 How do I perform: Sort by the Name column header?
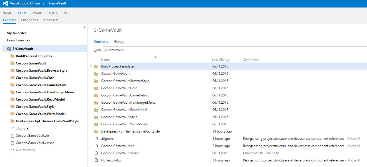click(105, 60)
